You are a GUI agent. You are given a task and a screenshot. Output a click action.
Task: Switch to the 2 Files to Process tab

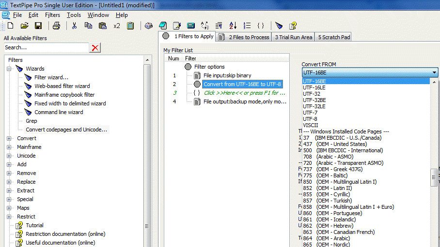pos(244,37)
